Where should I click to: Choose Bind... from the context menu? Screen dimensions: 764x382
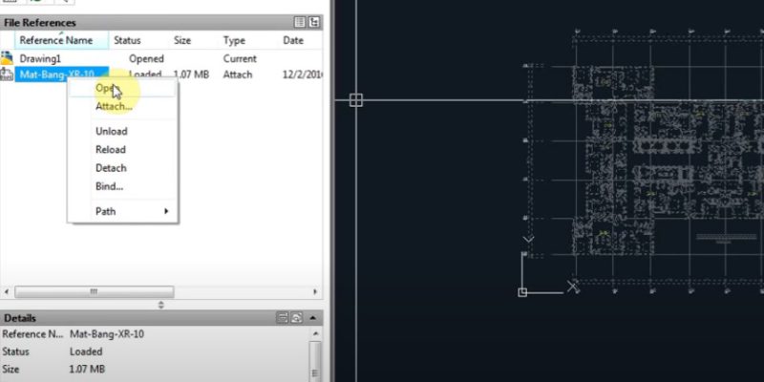click(109, 186)
